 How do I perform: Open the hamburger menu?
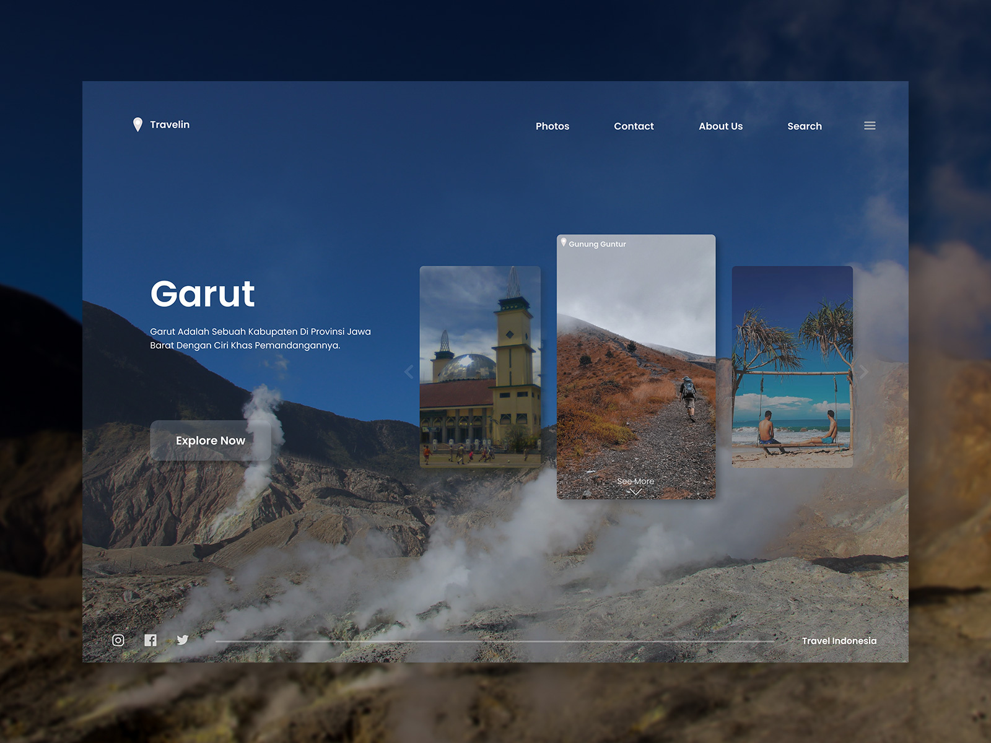pos(870,126)
